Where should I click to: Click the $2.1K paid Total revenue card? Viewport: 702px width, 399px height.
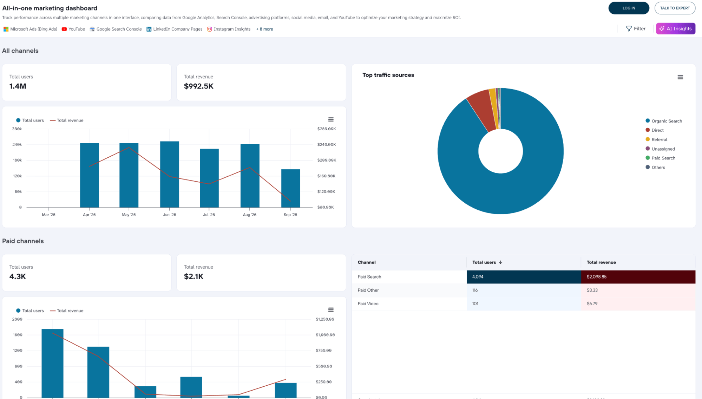[x=261, y=273]
